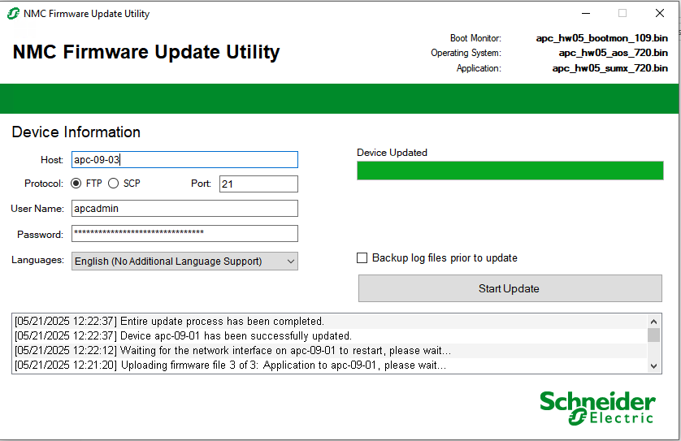Click the 'Device Information' heading
The width and height of the screenshot is (681, 441).
coord(76,132)
